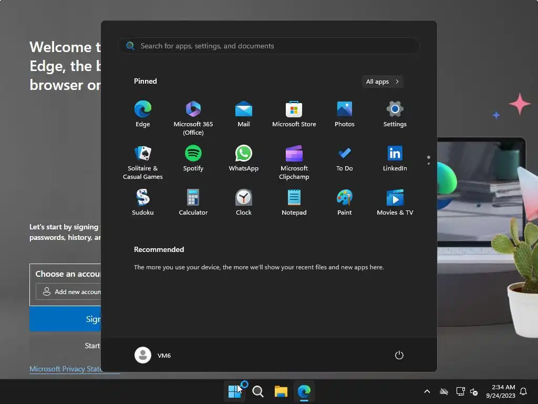Open Sudoku game
Image resolution: width=538 pixels, height=404 pixels.
click(143, 203)
